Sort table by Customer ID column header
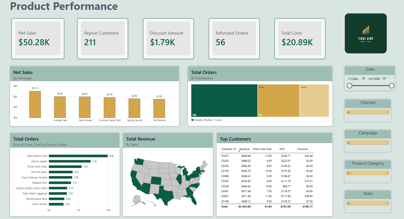Viewport: 404px width, 219px height. click(229, 149)
